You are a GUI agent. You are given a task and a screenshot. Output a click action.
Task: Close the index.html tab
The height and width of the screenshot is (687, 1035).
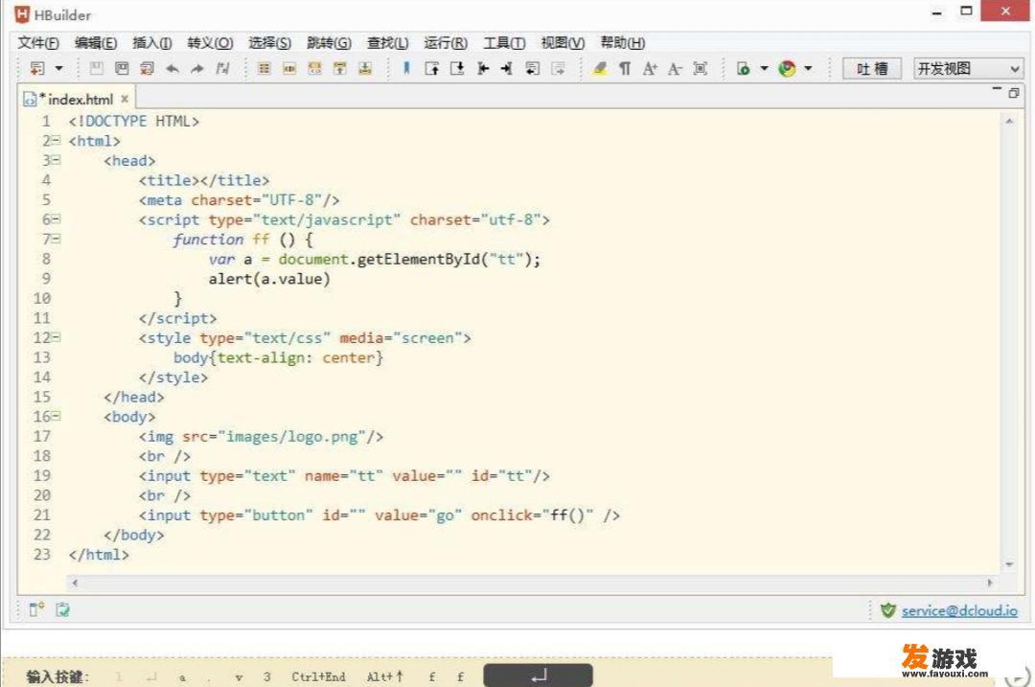[x=124, y=99]
